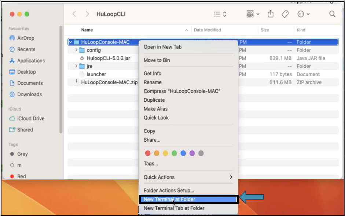Click the Edit Tags icon in toolbar
The image size is (345, 216).
285,14
